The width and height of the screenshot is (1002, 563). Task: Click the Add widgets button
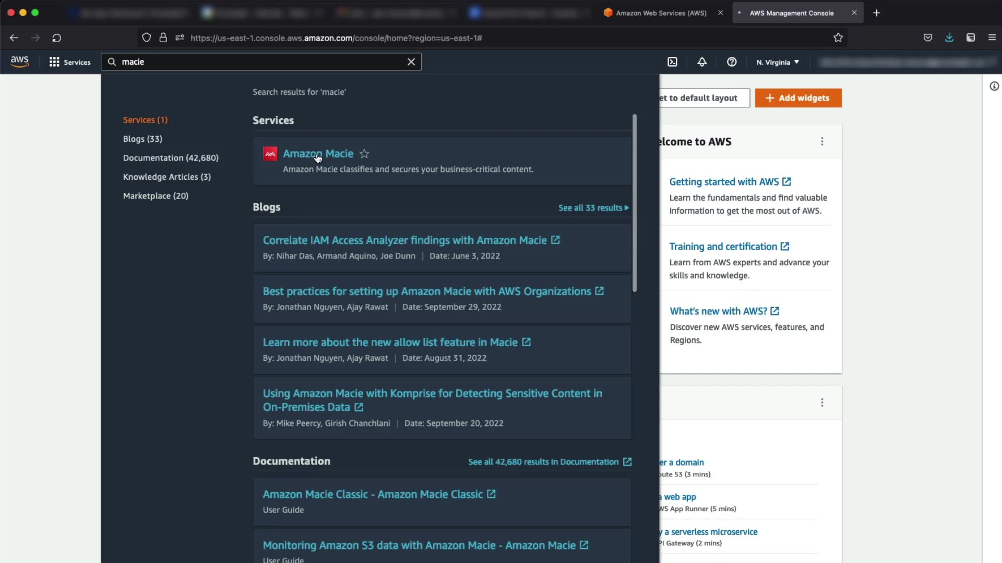click(798, 98)
